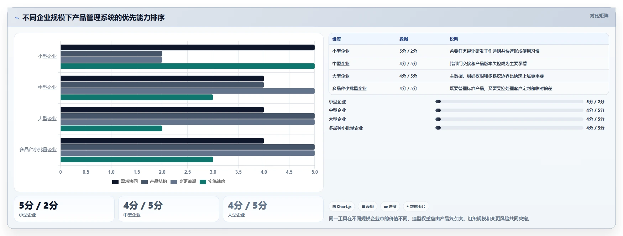
Task: Click the 多品种小批量企业 green 实施速度 bar
Action: click(137, 159)
